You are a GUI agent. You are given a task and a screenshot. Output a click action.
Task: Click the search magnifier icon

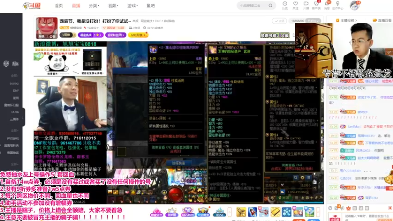(271, 5)
